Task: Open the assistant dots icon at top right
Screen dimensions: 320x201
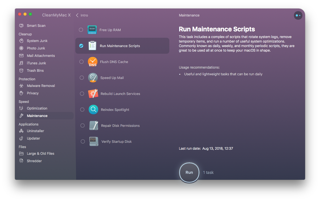Action: [298, 15]
